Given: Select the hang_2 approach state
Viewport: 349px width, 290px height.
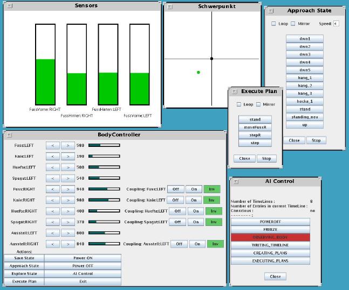Looking at the screenshot, I should click(x=305, y=86).
